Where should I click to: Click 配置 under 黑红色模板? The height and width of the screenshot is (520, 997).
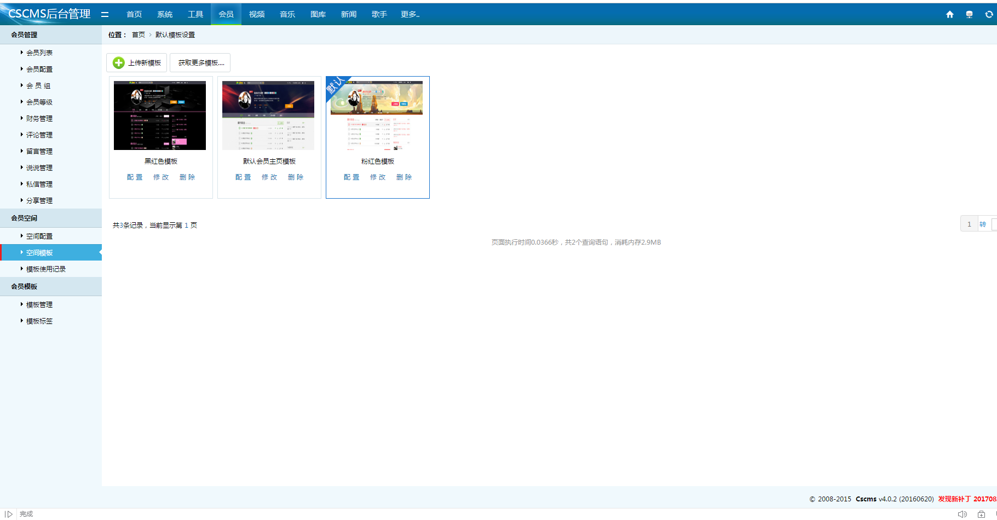[135, 177]
